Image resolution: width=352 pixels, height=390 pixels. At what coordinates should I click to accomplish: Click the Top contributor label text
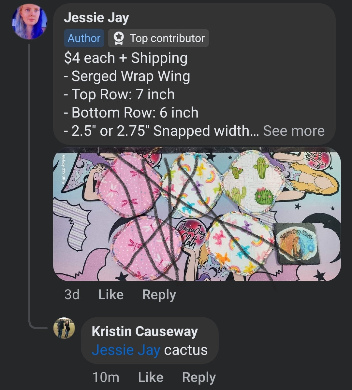[x=167, y=38]
